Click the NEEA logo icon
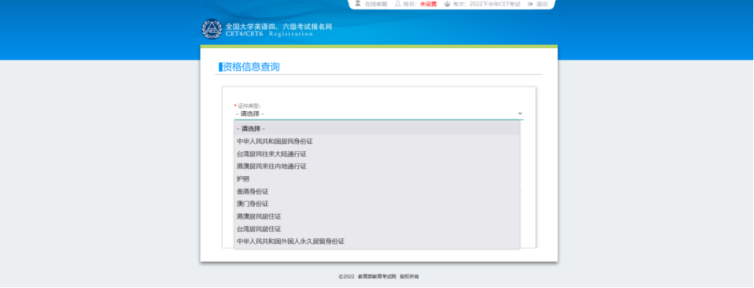754x288 pixels. click(x=211, y=29)
